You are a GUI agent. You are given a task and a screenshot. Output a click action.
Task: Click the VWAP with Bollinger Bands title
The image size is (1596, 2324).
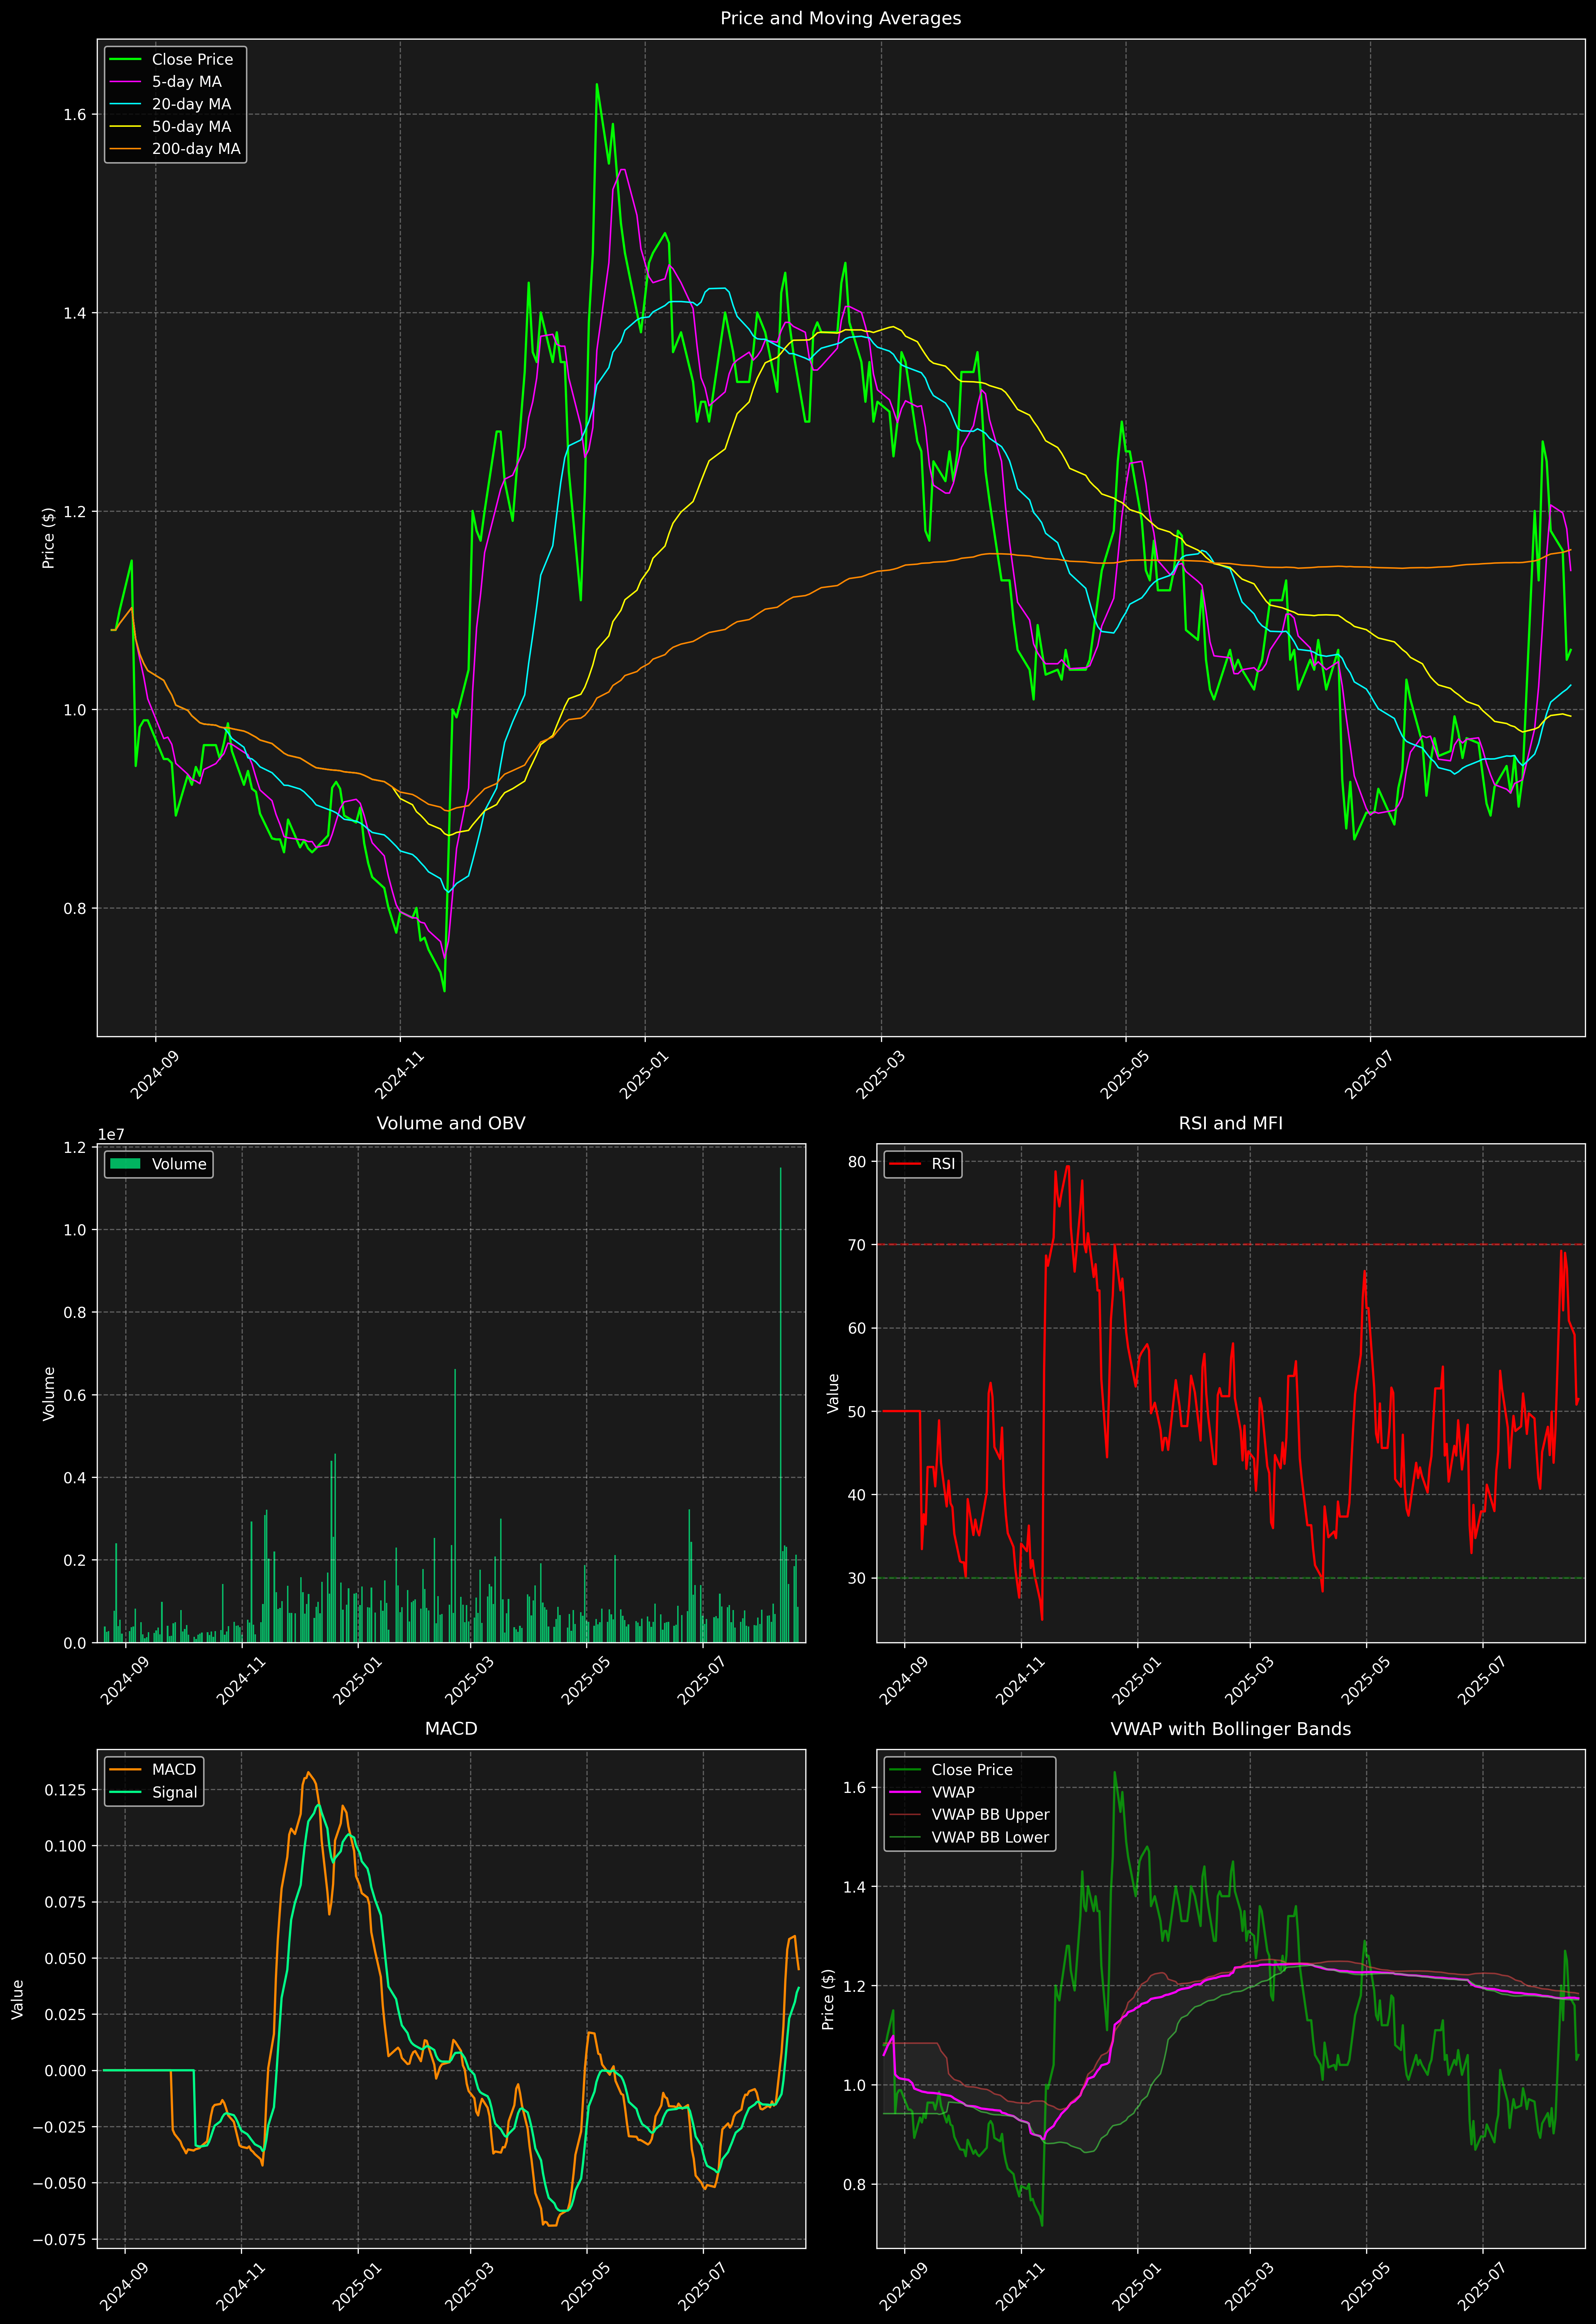pos(1230,1729)
